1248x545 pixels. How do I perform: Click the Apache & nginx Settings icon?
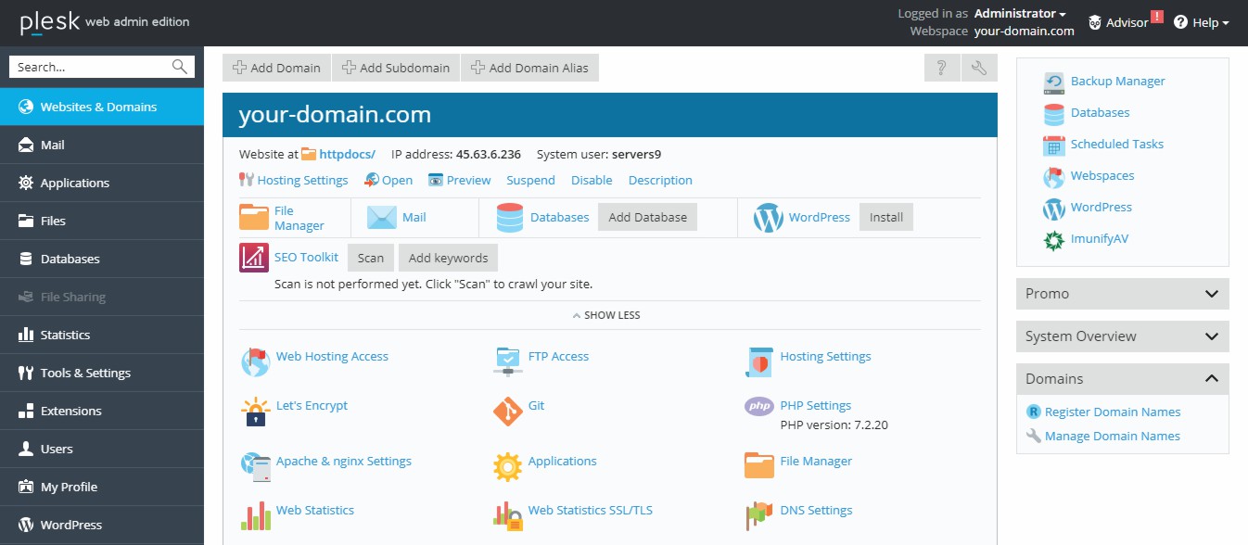point(255,467)
